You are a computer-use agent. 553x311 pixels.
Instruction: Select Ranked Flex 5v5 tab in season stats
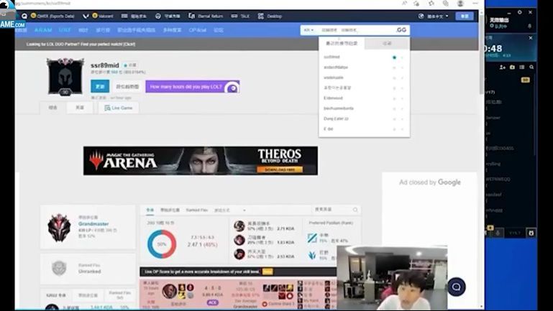[119, 294]
